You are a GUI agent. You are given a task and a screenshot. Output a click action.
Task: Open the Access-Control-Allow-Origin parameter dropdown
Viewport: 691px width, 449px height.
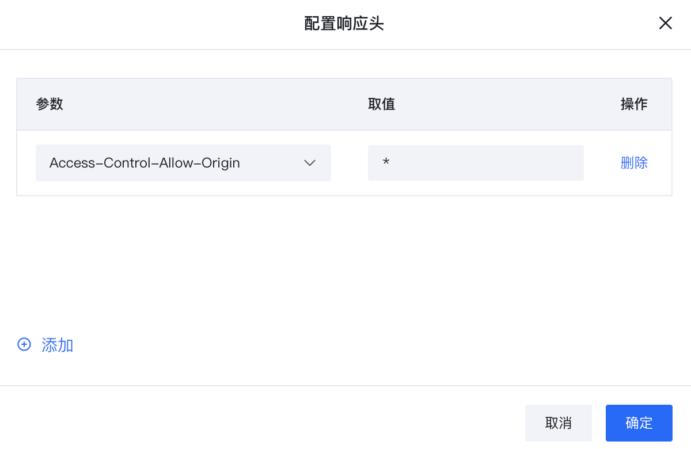tap(183, 163)
